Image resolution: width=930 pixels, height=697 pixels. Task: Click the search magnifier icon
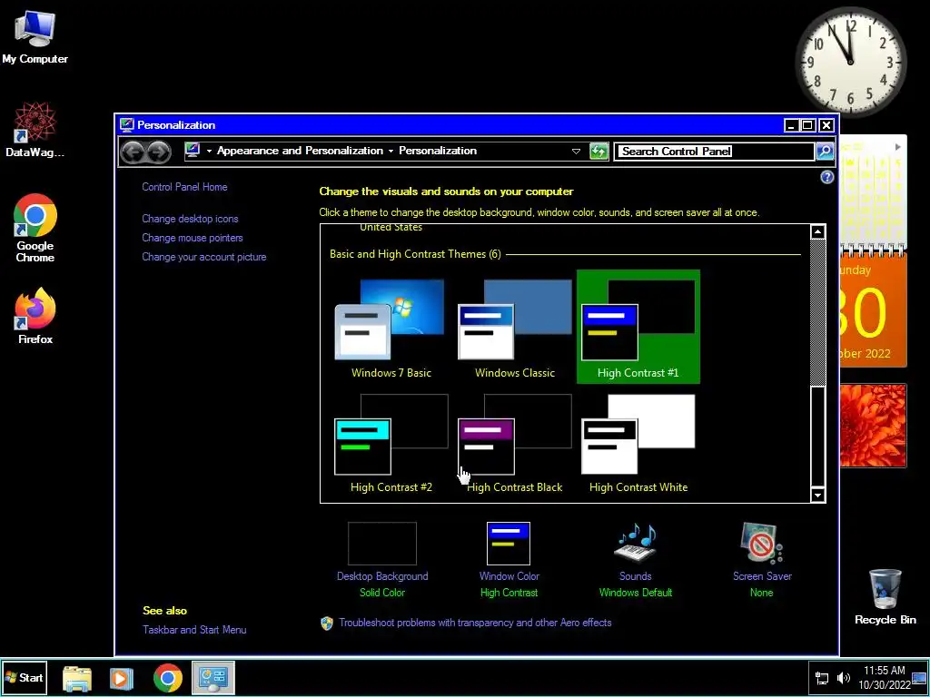825,152
